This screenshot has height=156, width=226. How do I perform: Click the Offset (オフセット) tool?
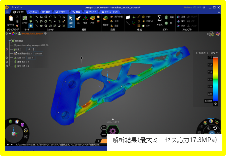point(148,21)
